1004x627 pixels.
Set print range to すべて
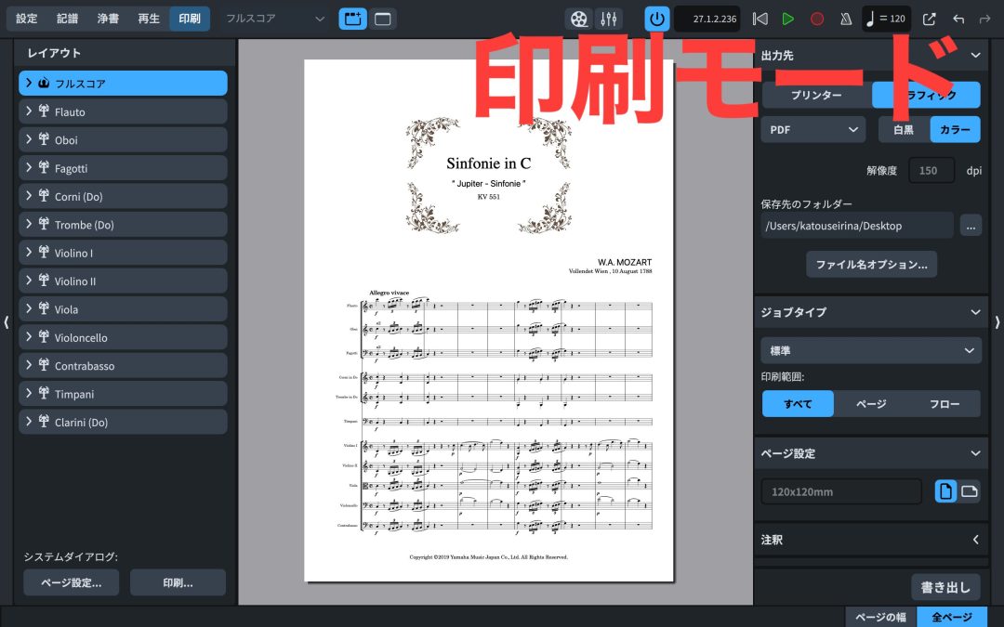click(x=798, y=404)
